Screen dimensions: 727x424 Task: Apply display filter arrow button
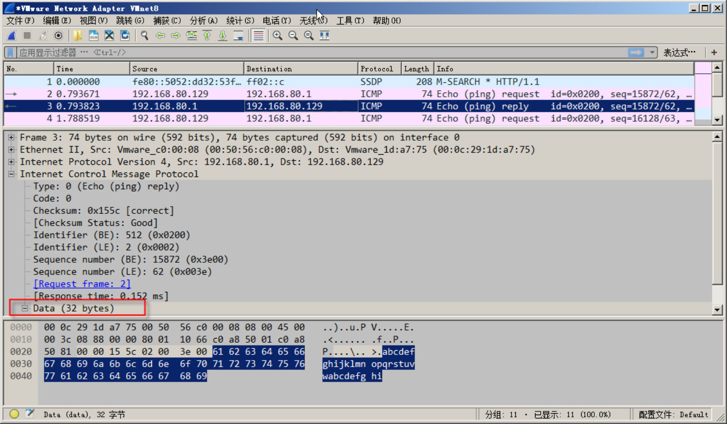(x=636, y=52)
